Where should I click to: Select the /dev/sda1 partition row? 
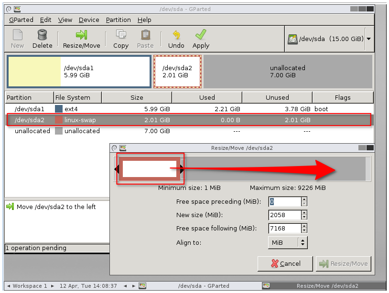[x=190, y=109]
